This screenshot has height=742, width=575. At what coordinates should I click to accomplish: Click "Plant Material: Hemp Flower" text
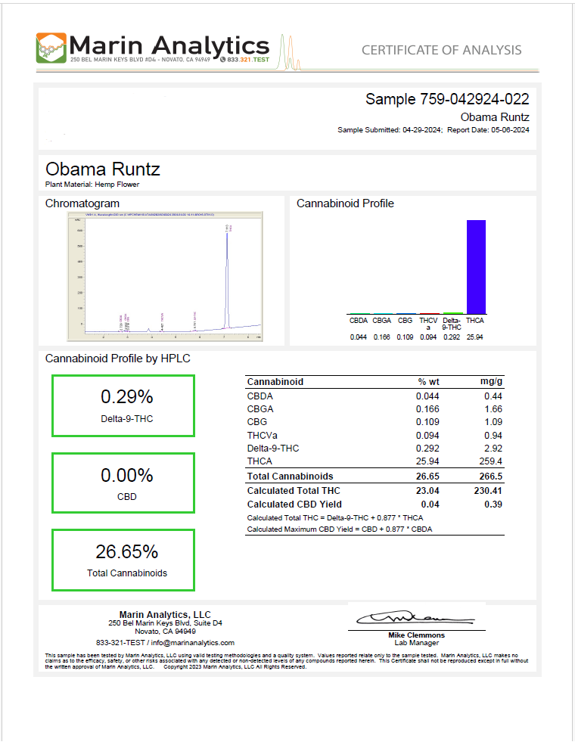tap(92, 185)
